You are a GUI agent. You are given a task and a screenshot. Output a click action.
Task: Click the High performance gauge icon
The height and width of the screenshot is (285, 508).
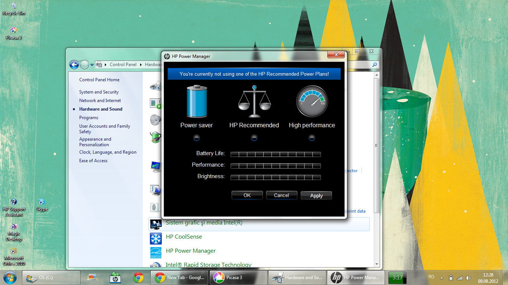point(312,101)
